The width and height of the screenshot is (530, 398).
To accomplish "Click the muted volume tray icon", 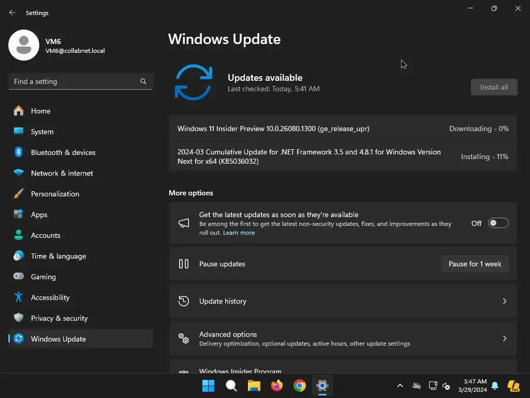I will (x=446, y=386).
